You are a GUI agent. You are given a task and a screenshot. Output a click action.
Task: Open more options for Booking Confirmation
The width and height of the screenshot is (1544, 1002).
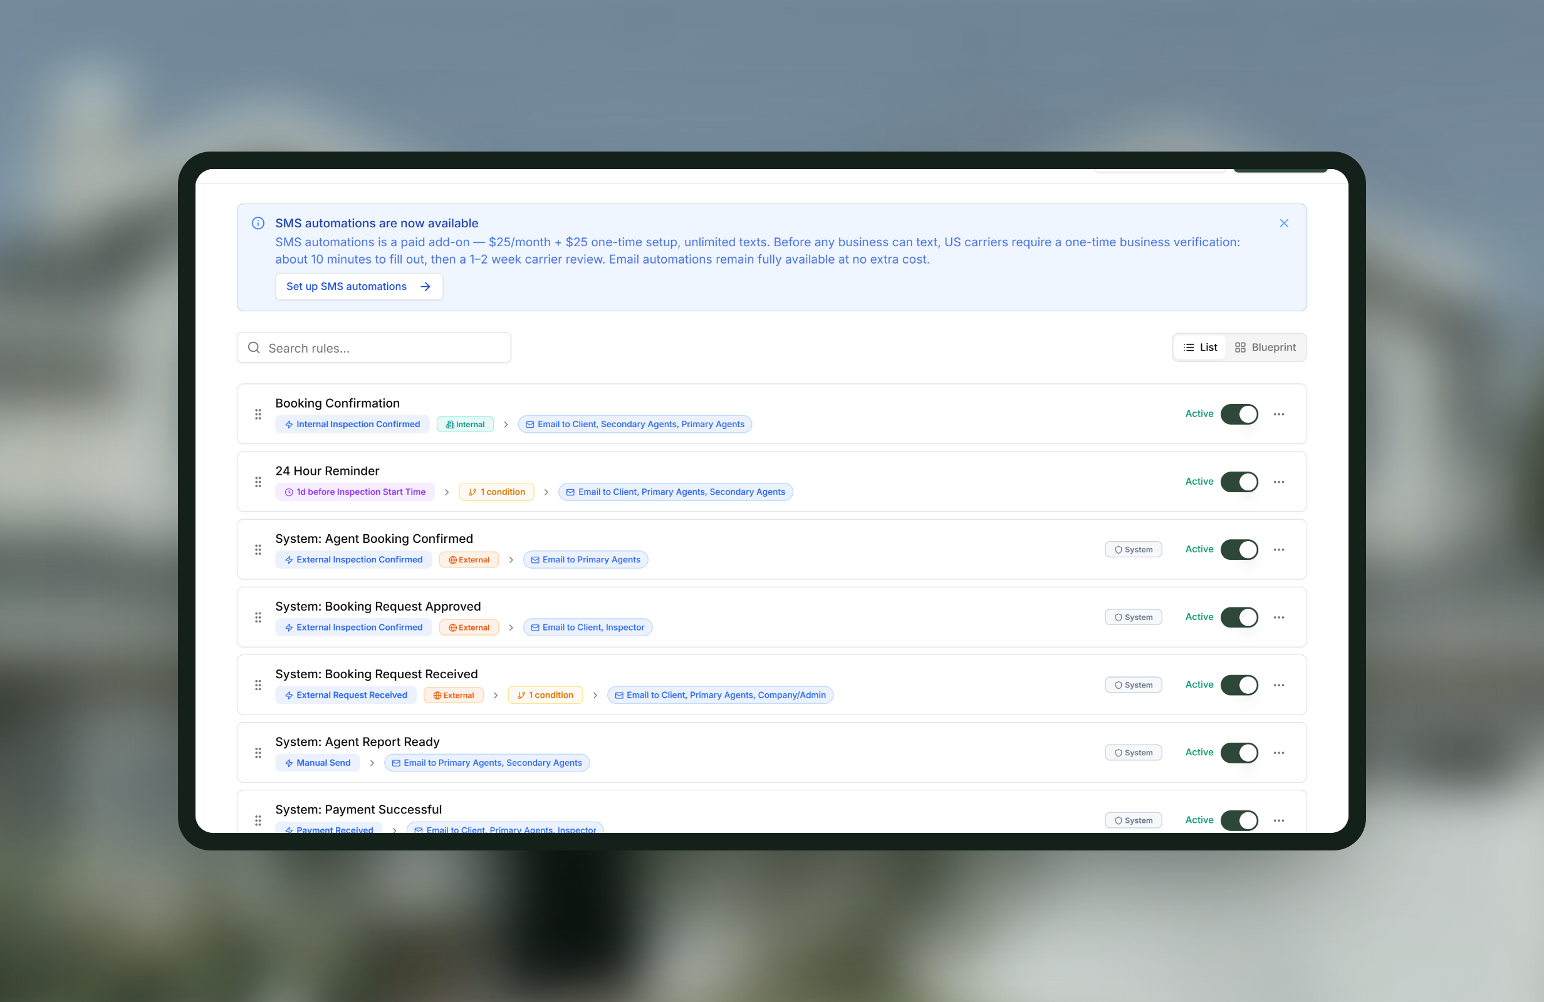[1278, 414]
